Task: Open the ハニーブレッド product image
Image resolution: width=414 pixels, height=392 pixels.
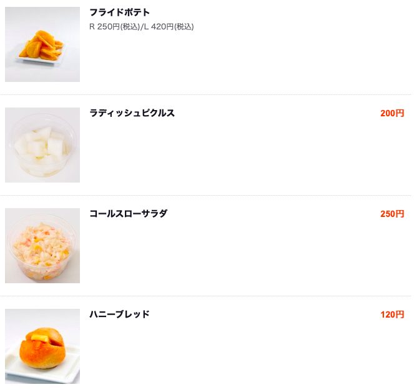Action: click(42, 346)
